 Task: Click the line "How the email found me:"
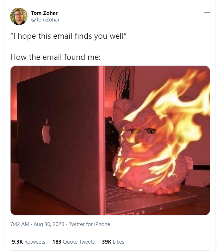coord(55,57)
